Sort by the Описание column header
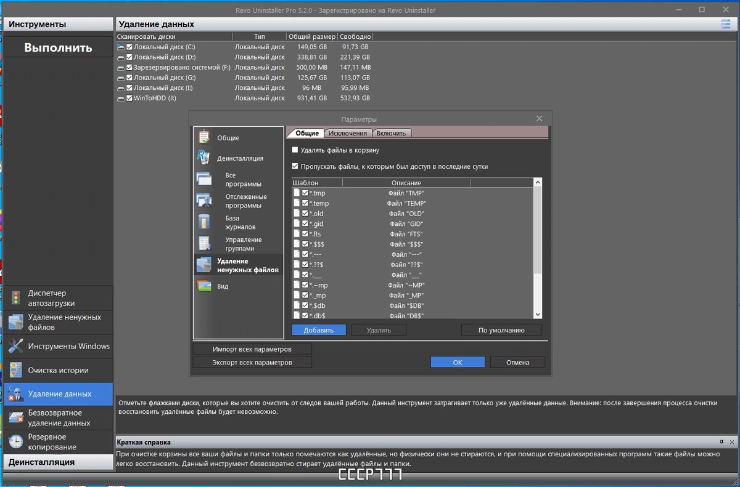The height and width of the screenshot is (487, 740). [x=406, y=183]
